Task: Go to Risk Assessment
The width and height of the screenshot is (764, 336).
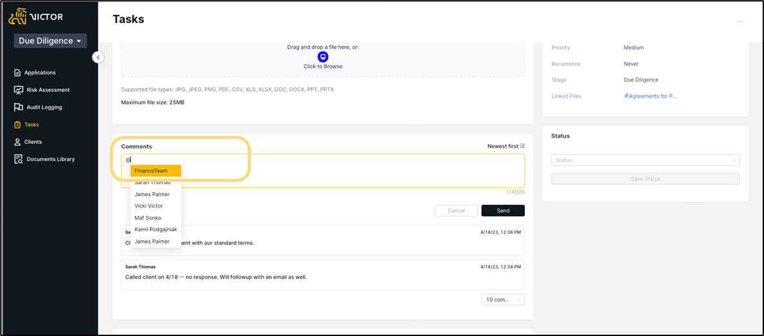Action: [48, 89]
